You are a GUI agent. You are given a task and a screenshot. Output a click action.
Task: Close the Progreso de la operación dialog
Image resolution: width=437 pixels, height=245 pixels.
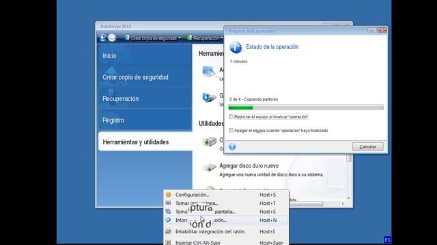coord(382,30)
